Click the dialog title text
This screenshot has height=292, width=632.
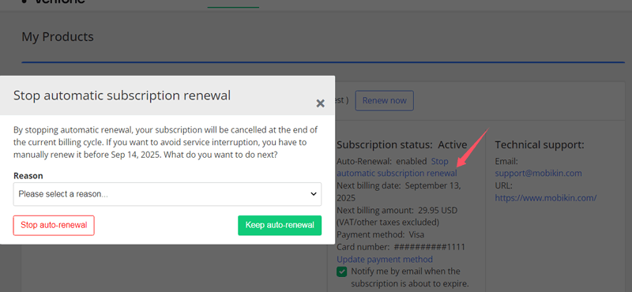tap(122, 95)
